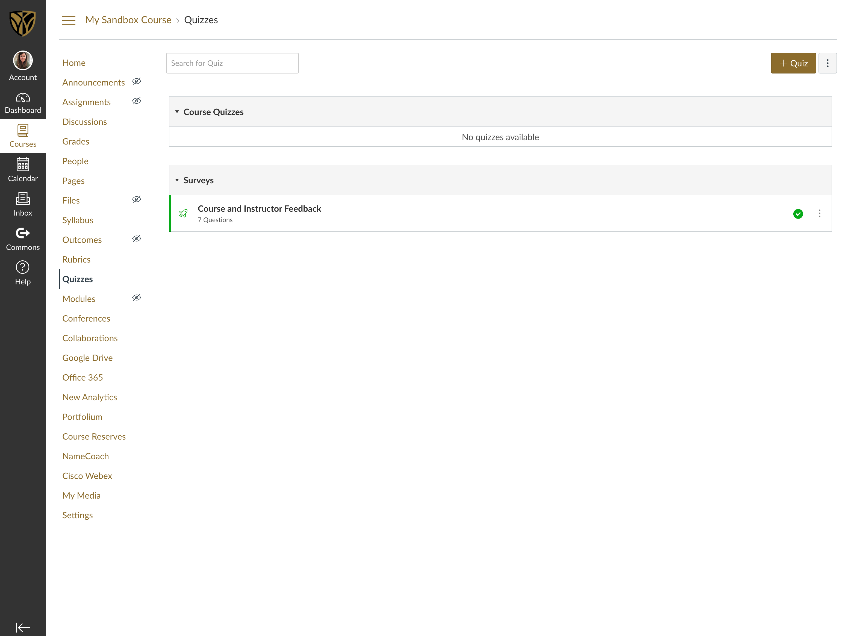
Task: Open Portfolium in course menu
Action: pos(83,417)
